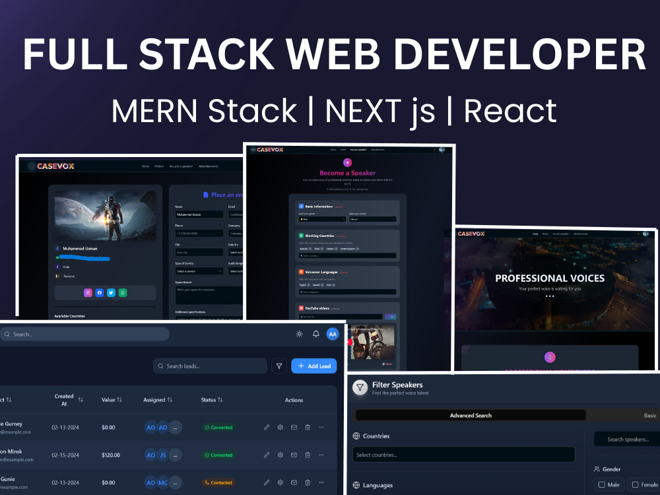Click the Converted status badge in Gurney row
Screen dimensions: 660x495
218,427
